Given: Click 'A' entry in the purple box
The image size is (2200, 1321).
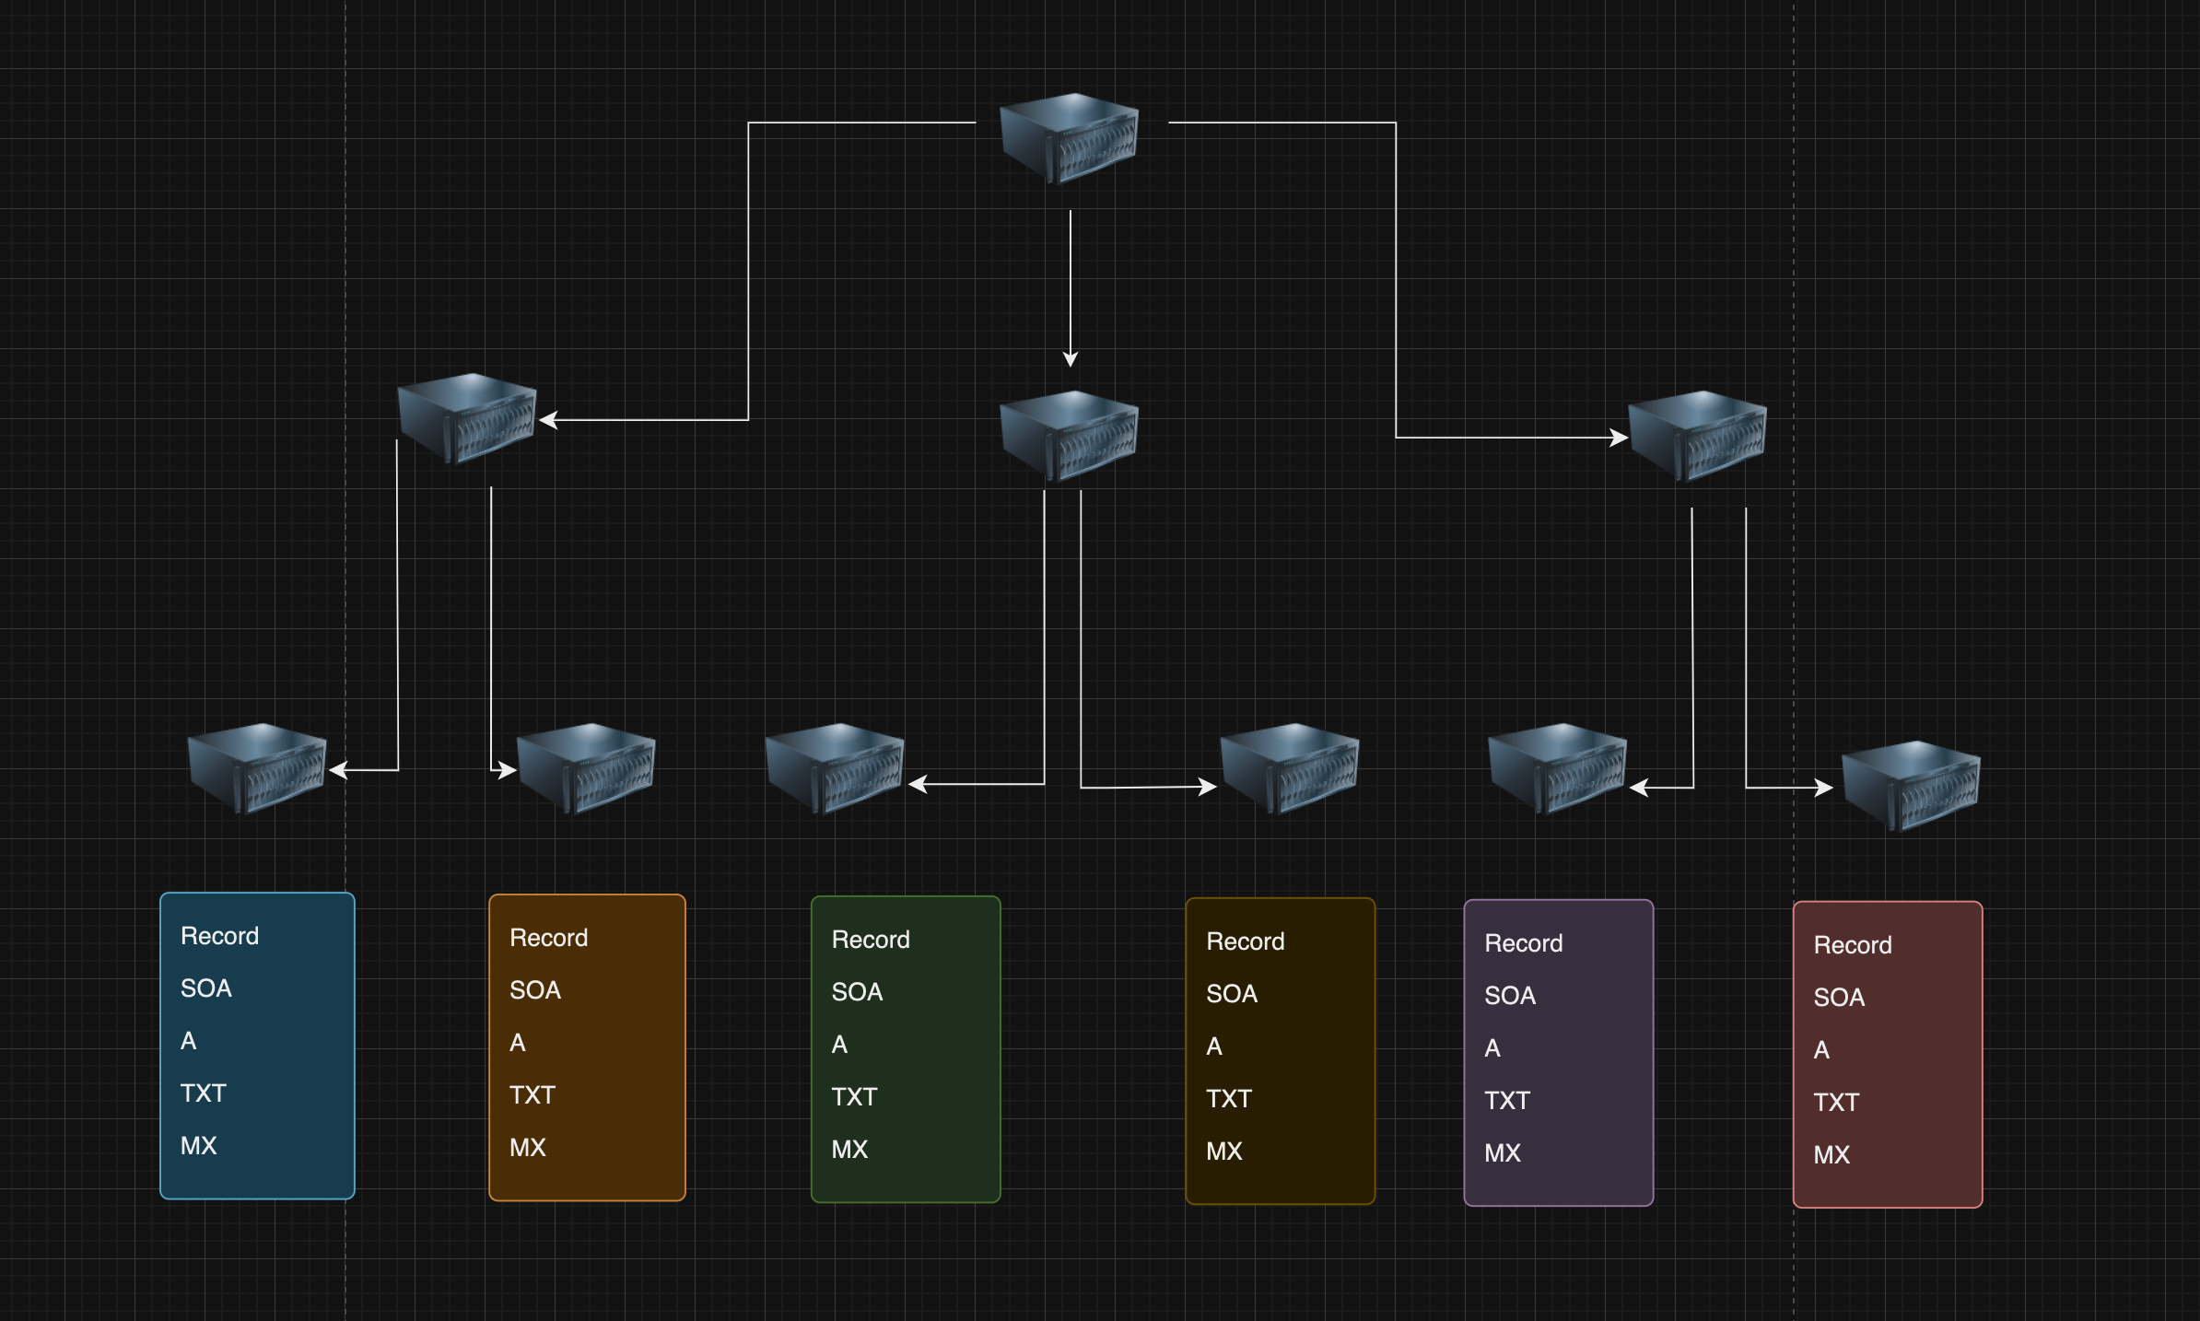Looking at the screenshot, I should click(x=1492, y=1048).
